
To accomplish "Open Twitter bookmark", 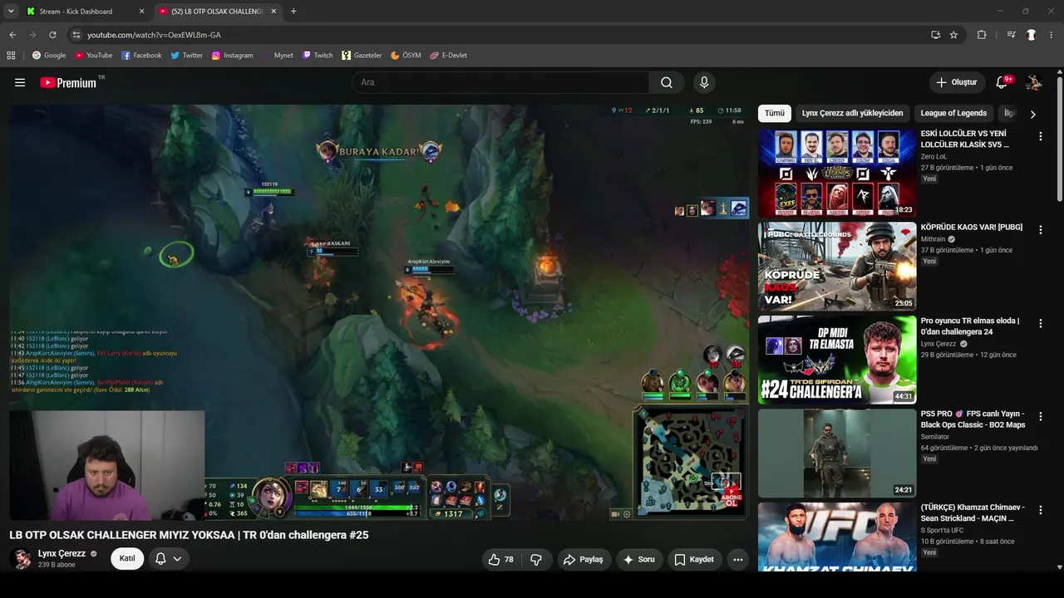I will 187,56.
